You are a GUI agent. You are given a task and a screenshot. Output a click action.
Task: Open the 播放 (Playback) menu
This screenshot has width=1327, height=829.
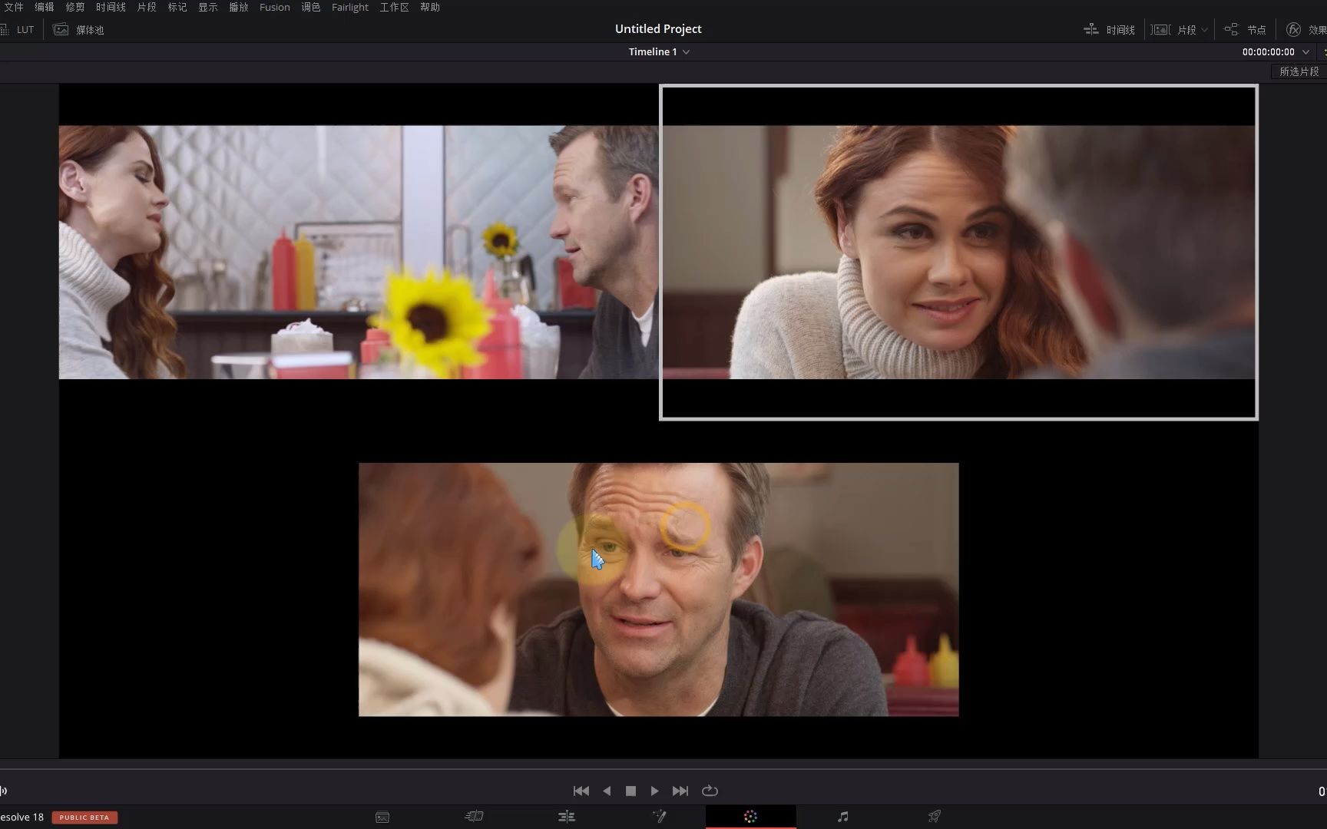pos(239,7)
